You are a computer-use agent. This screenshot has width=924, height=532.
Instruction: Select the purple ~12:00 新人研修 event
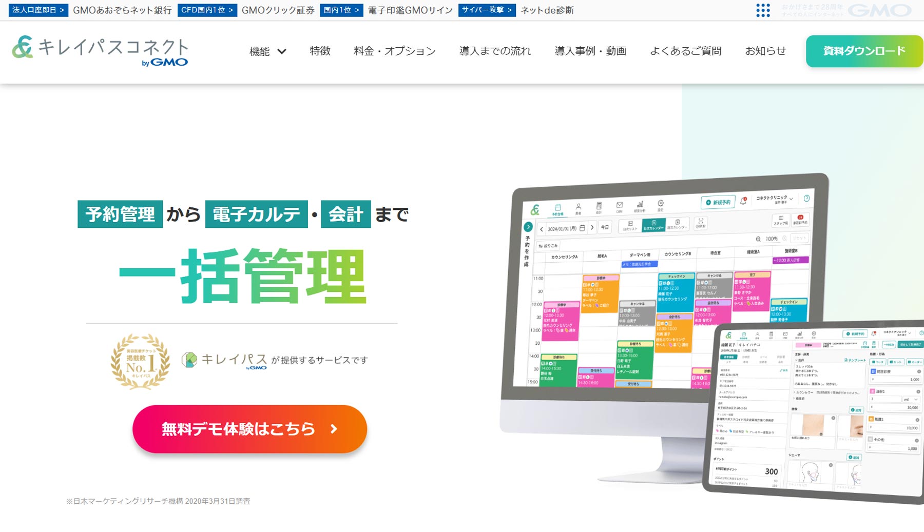click(791, 260)
